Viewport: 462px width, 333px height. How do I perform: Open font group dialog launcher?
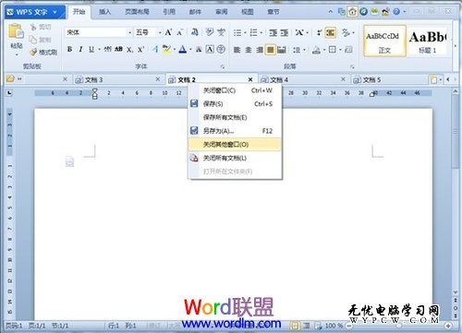click(223, 66)
